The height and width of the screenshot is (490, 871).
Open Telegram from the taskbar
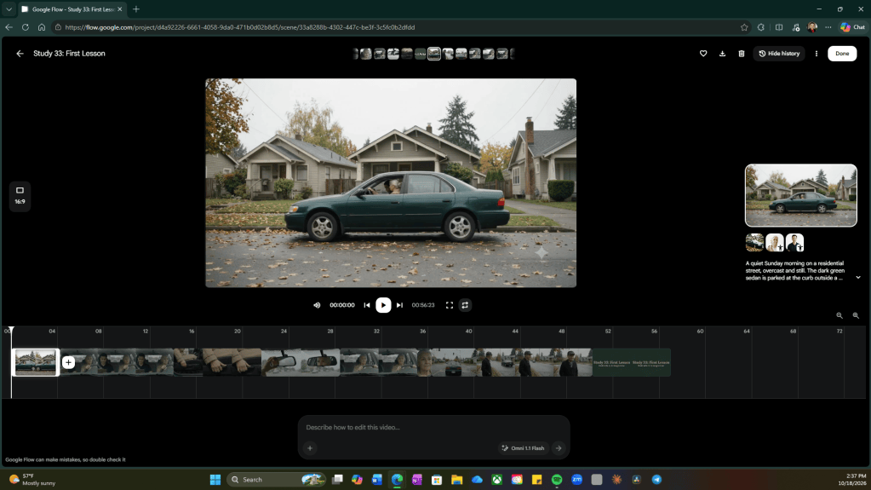tap(656, 480)
